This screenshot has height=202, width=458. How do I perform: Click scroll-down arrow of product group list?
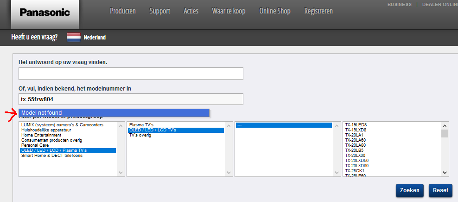click(x=121, y=173)
